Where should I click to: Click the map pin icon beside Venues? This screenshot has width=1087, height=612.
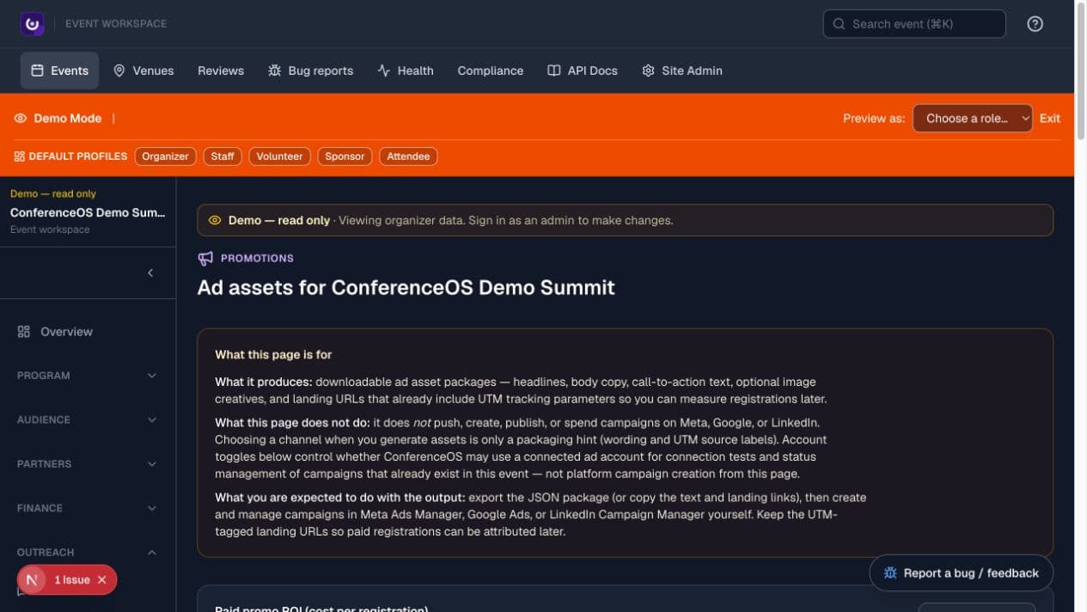(119, 70)
